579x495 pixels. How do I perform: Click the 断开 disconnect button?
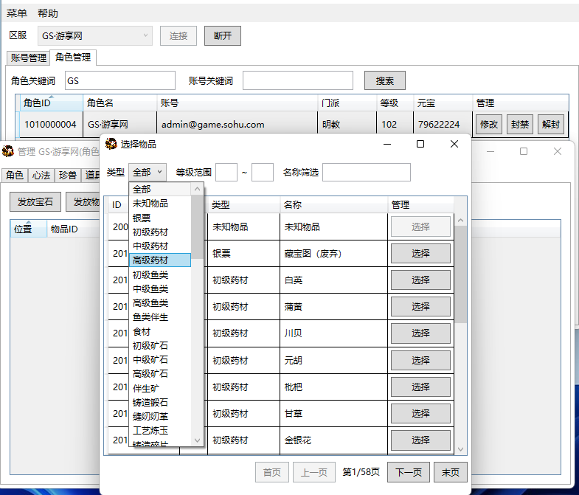(222, 35)
